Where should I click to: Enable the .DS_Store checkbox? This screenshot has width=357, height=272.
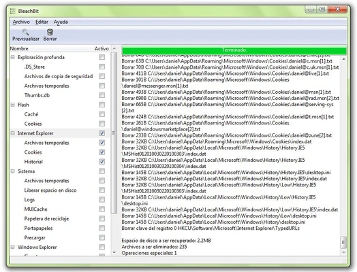click(102, 67)
